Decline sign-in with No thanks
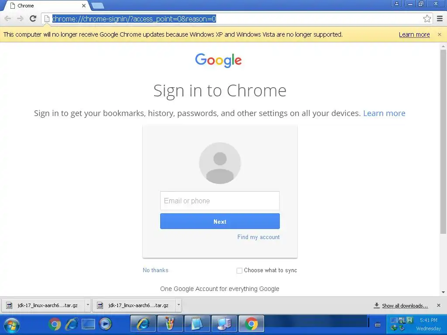The image size is (447, 335). coord(155,270)
